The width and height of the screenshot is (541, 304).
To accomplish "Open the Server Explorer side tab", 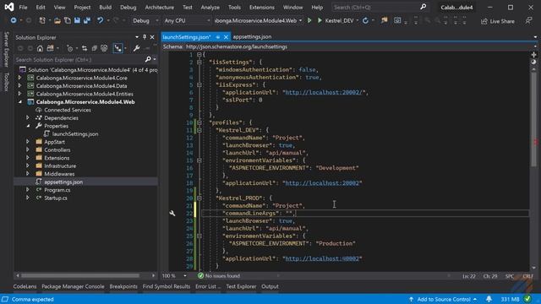I will point(6,50).
